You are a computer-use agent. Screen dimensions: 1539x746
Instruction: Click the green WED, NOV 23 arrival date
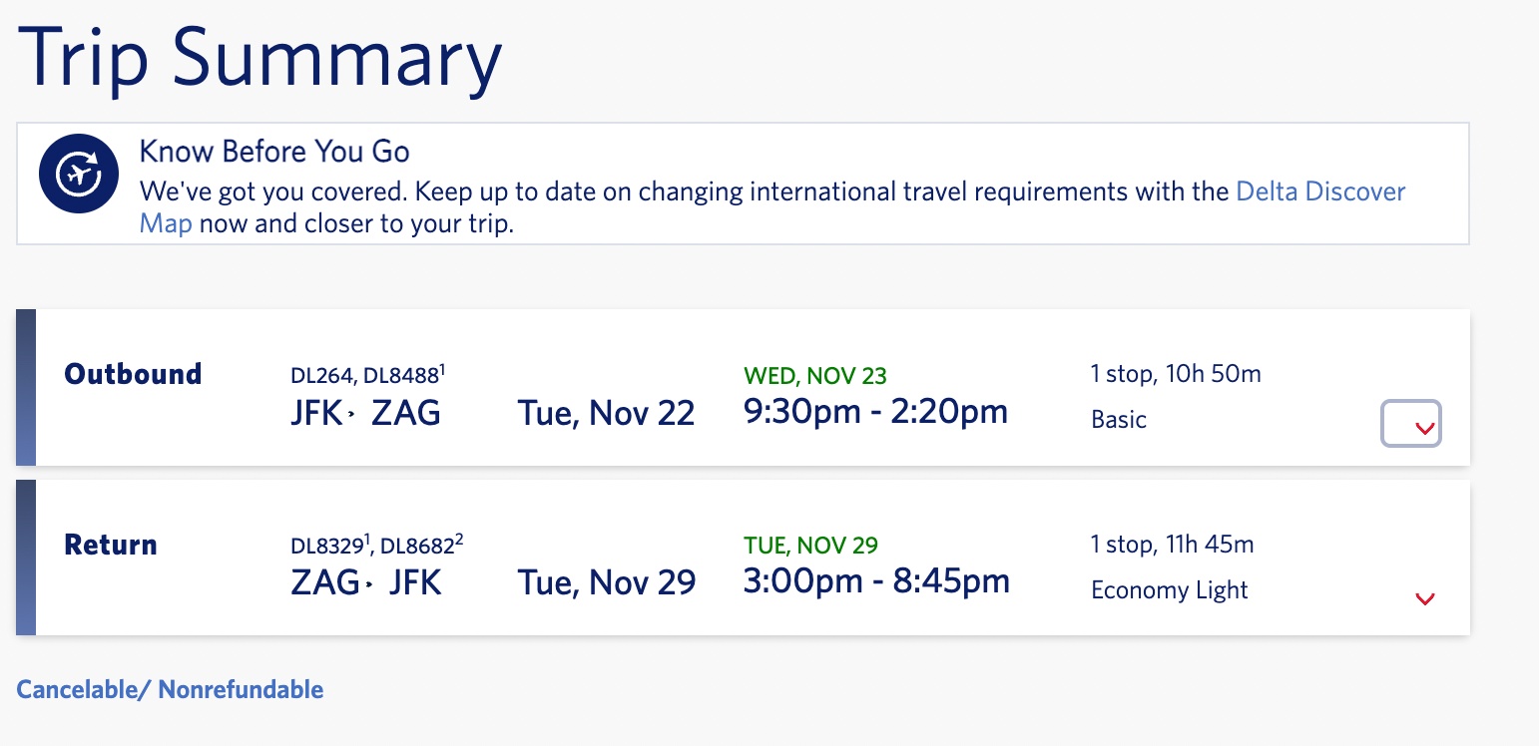tap(814, 376)
